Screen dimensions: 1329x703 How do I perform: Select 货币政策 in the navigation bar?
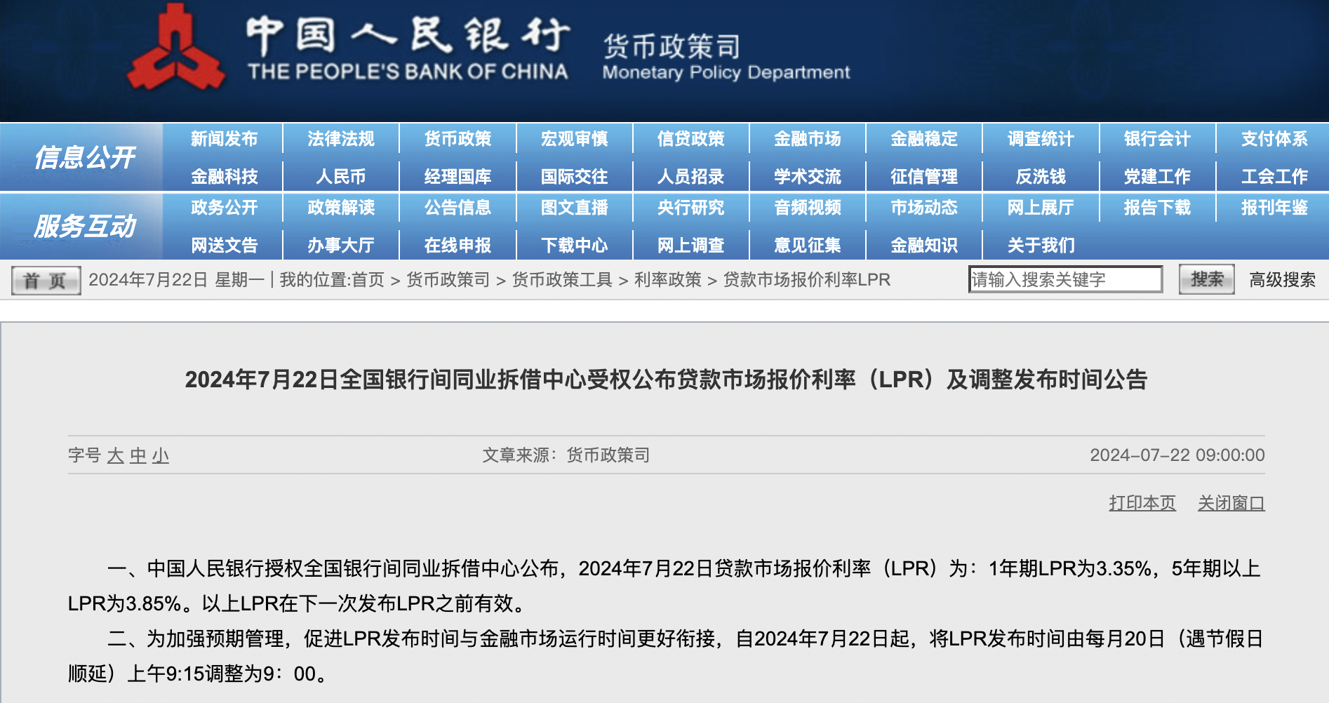click(x=458, y=139)
